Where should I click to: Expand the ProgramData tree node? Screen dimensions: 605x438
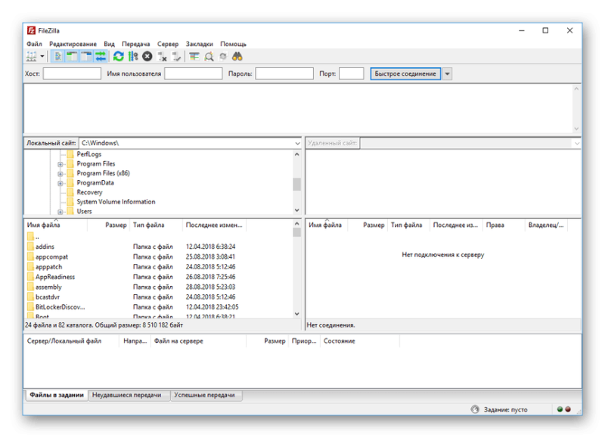click(x=60, y=183)
